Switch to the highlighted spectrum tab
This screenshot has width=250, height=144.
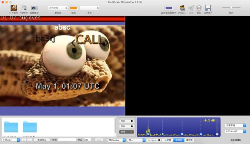pyautogui.click(x=179, y=140)
